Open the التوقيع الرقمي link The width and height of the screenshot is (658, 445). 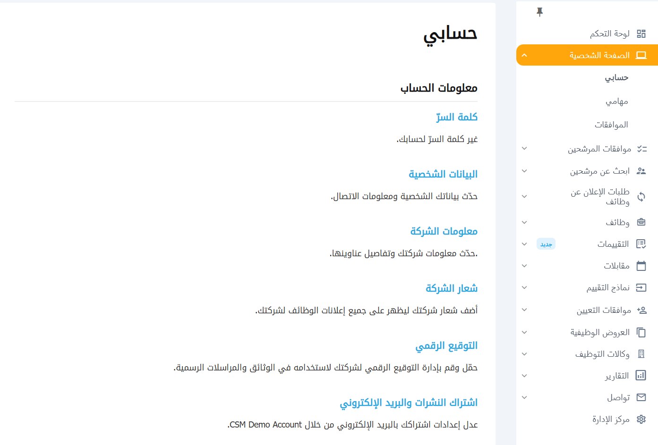pos(446,346)
